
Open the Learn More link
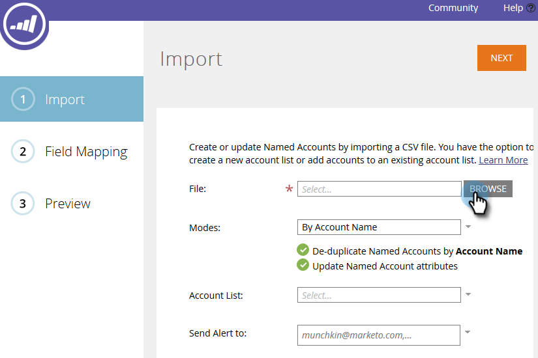pos(503,160)
